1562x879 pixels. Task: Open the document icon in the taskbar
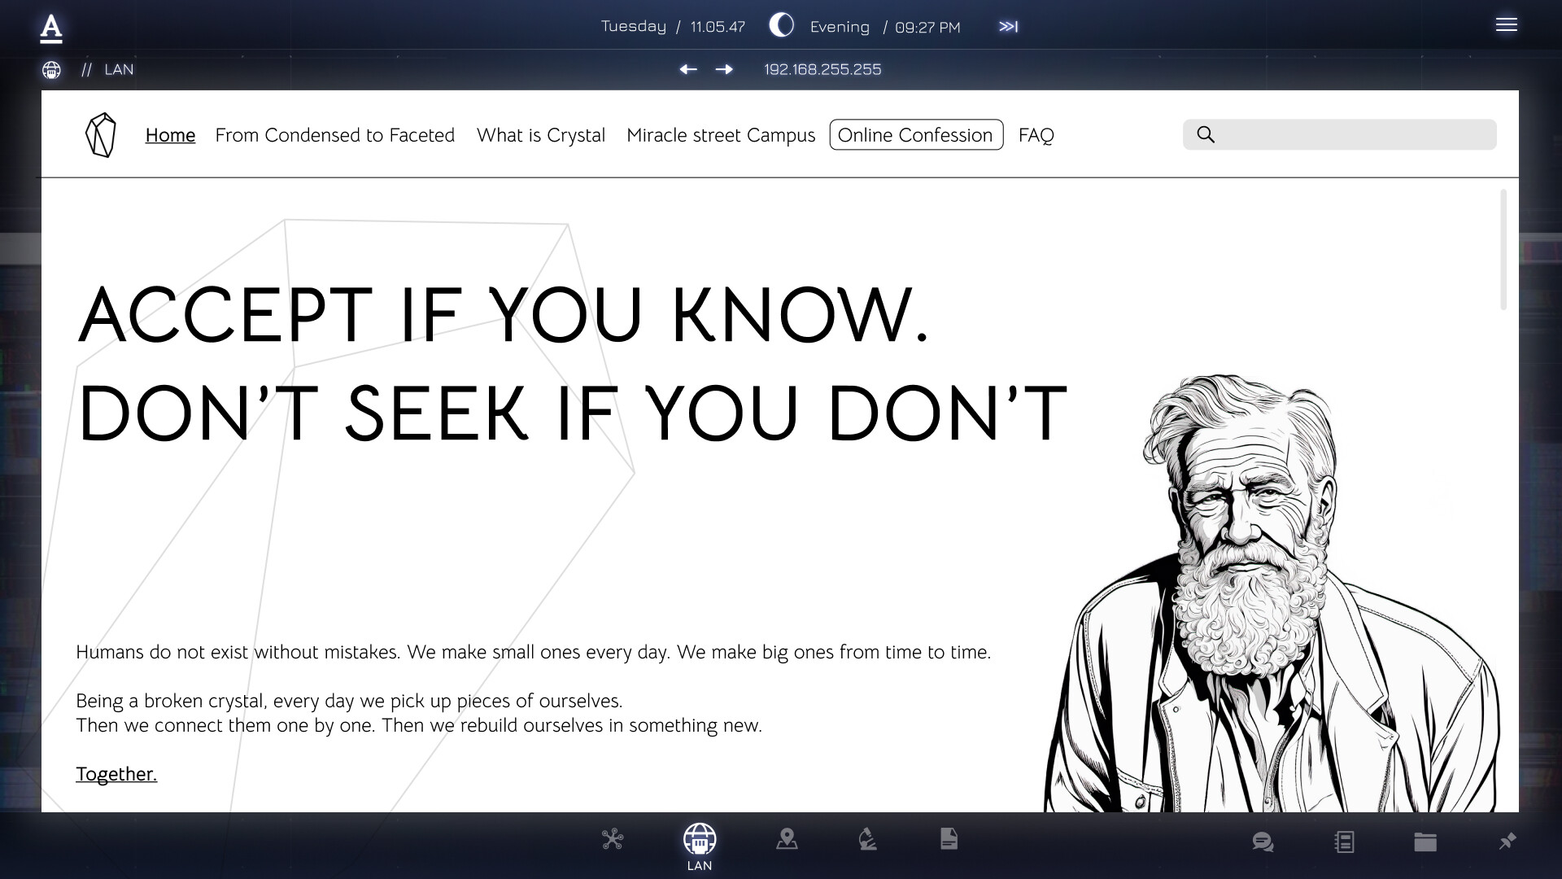[x=949, y=839]
